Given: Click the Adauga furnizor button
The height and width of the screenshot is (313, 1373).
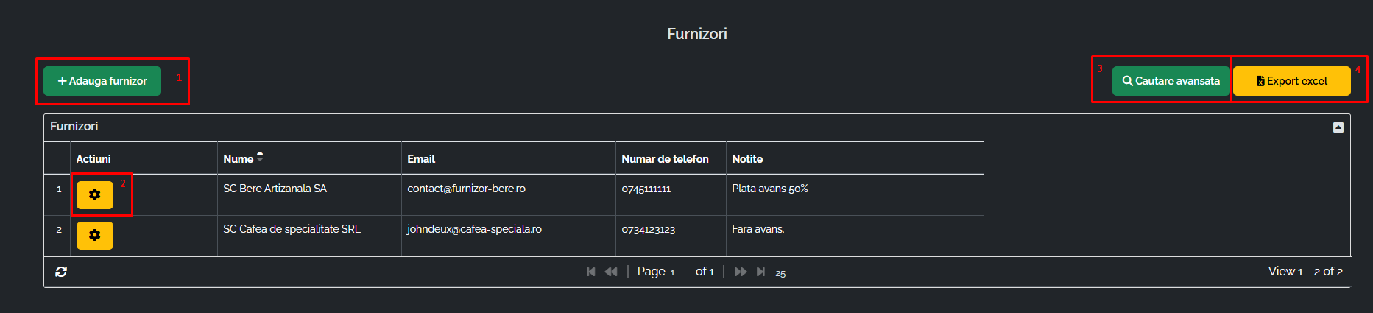Looking at the screenshot, I should tap(102, 81).
